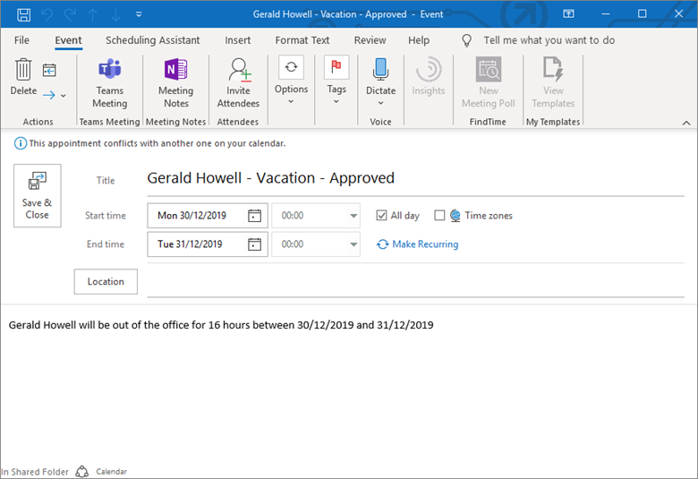Click the Location button
This screenshot has width=698, height=479.
(x=106, y=282)
